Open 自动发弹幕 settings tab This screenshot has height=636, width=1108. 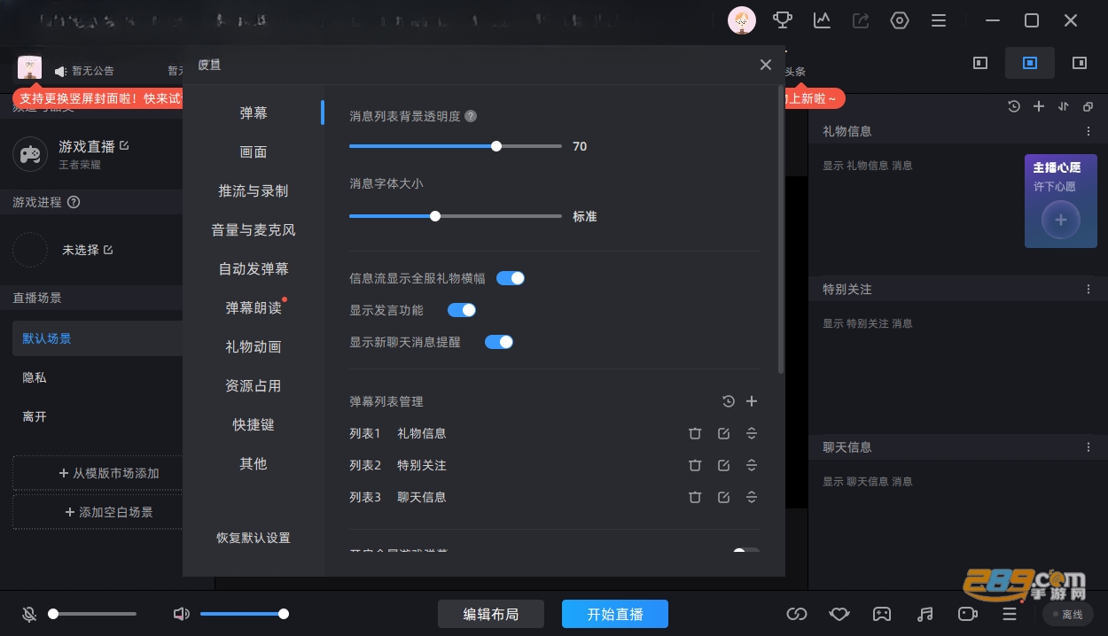254,269
